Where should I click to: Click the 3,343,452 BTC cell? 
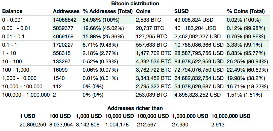point(153,78)
